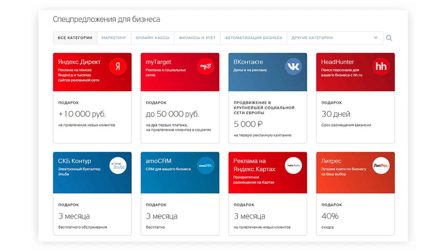Open the Онлайн-кассы tab
The height and width of the screenshot is (251, 447).
[153, 38]
